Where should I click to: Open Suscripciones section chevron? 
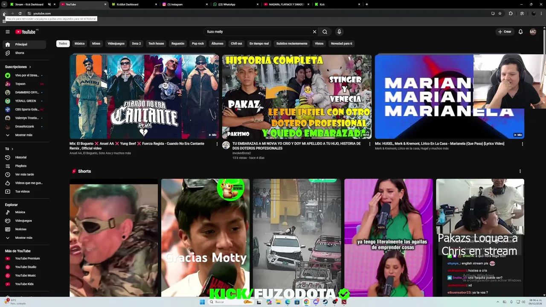point(30,67)
